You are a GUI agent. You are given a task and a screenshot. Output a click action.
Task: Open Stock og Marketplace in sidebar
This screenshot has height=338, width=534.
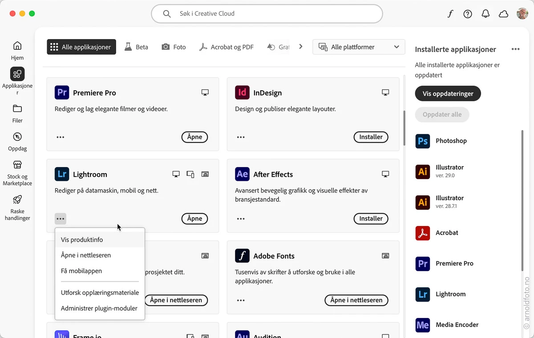pyautogui.click(x=17, y=173)
